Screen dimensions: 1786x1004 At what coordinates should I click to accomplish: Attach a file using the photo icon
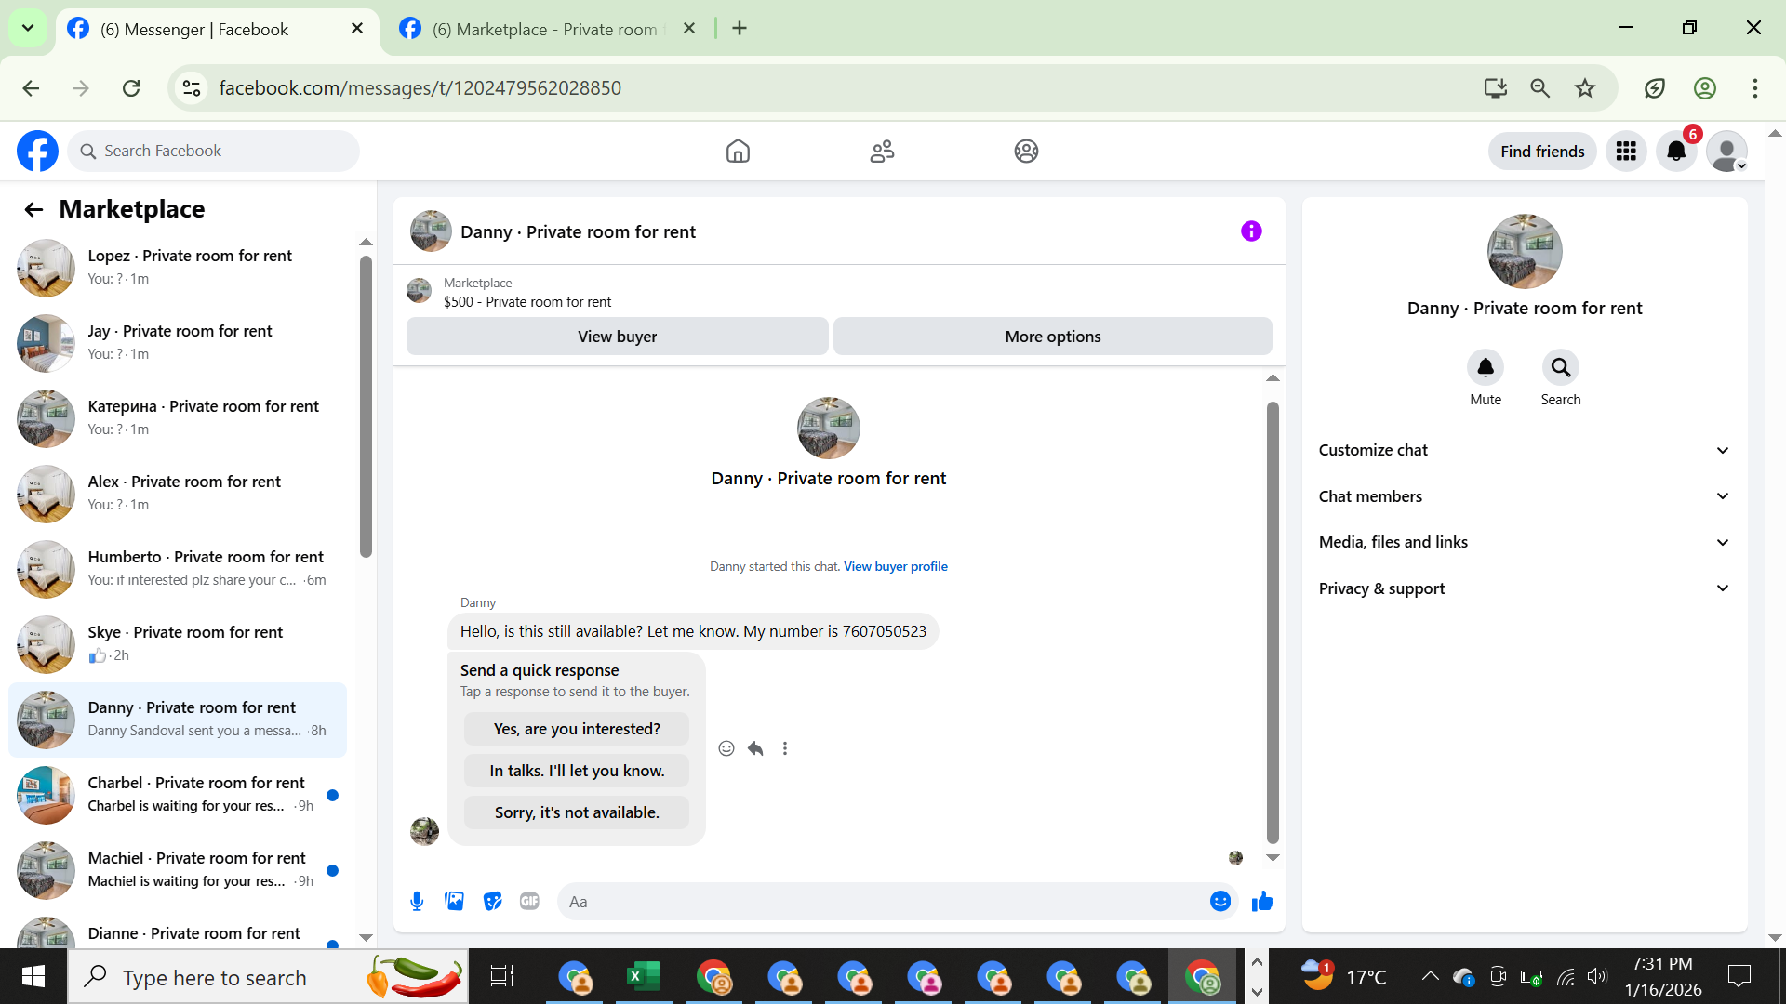coord(454,901)
